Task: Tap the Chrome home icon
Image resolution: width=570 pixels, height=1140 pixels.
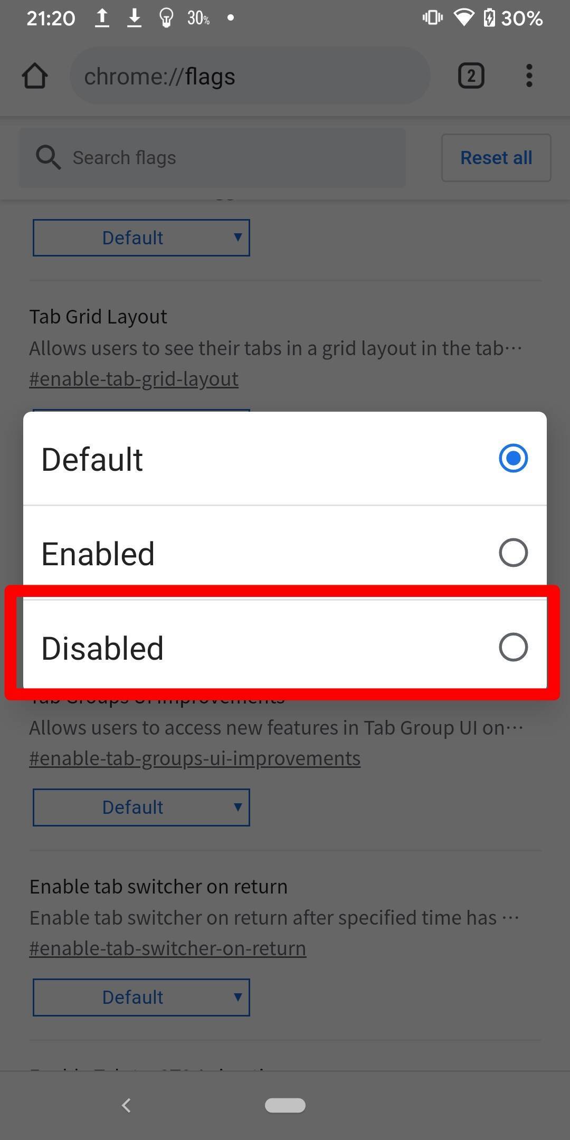Action: [x=35, y=76]
